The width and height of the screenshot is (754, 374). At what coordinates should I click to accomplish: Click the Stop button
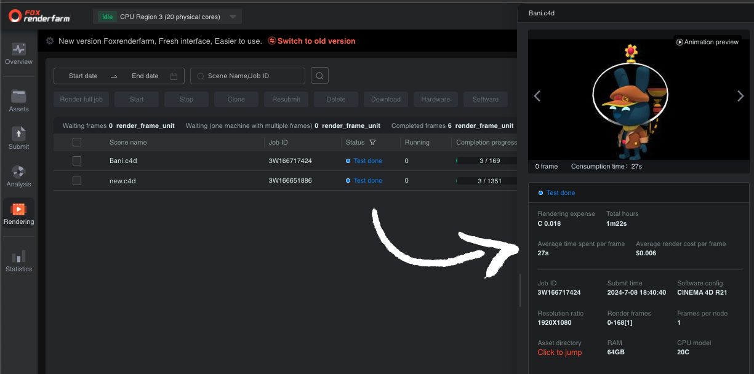[x=186, y=99]
